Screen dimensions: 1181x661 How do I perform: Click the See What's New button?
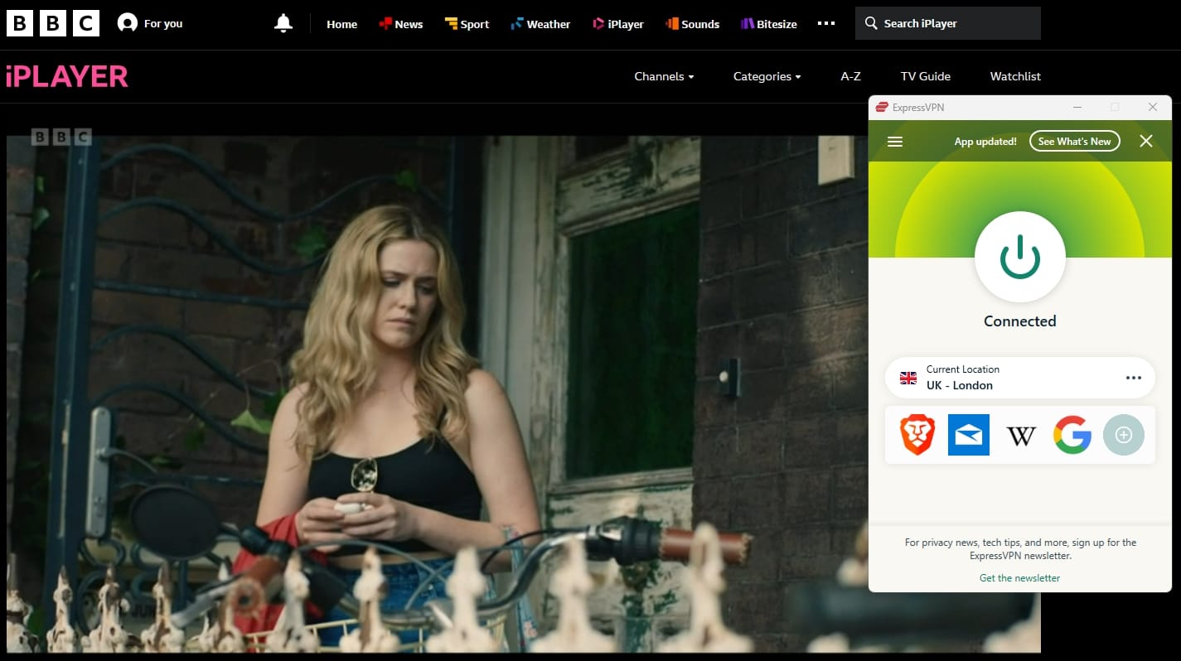point(1075,142)
